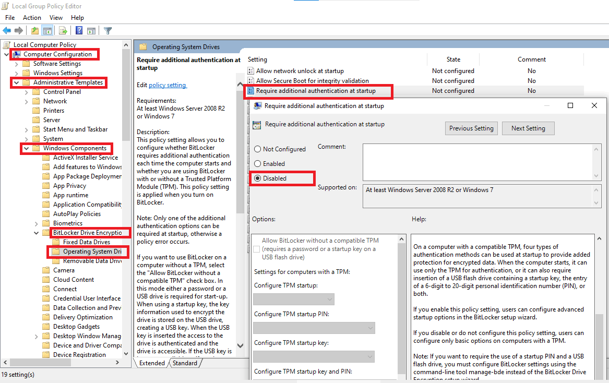Click the Forward arrow toolbar icon
Viewport: 609px width, 383px height.
(x=19, y=30)
